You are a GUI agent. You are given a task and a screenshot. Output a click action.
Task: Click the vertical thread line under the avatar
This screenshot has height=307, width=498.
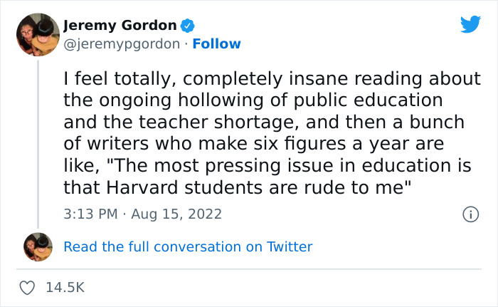(x=38, y=142)
